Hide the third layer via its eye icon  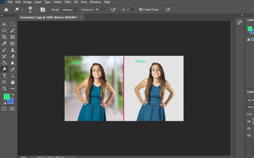249,135
